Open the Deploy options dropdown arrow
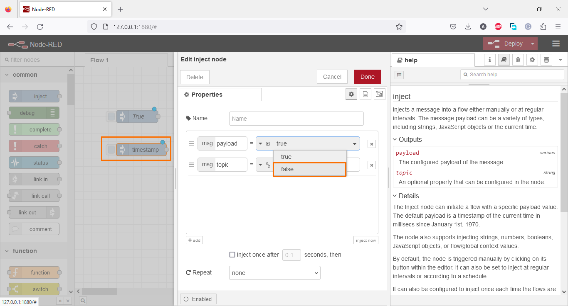The height and width of the screenshot is (306, 568). pyautogui.click(x=533, y=44)
